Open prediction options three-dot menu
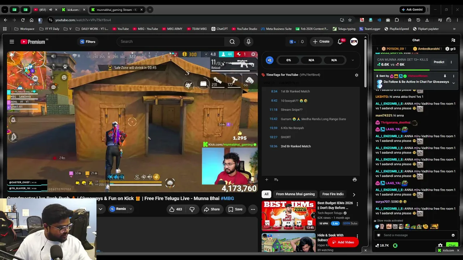This screenshot has height=260, width=463. pos(451,62)
